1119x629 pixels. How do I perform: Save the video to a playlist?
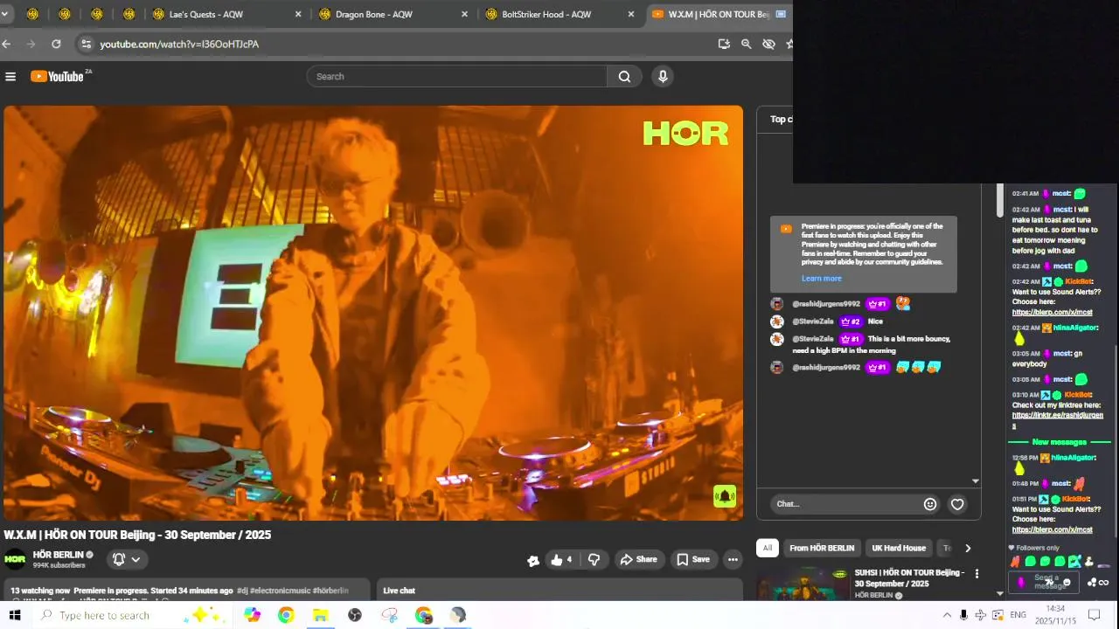click(x=693, y=559)
